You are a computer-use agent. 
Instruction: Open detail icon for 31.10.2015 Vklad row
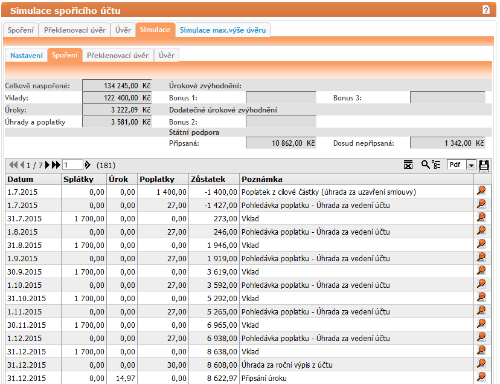[481, 297]
